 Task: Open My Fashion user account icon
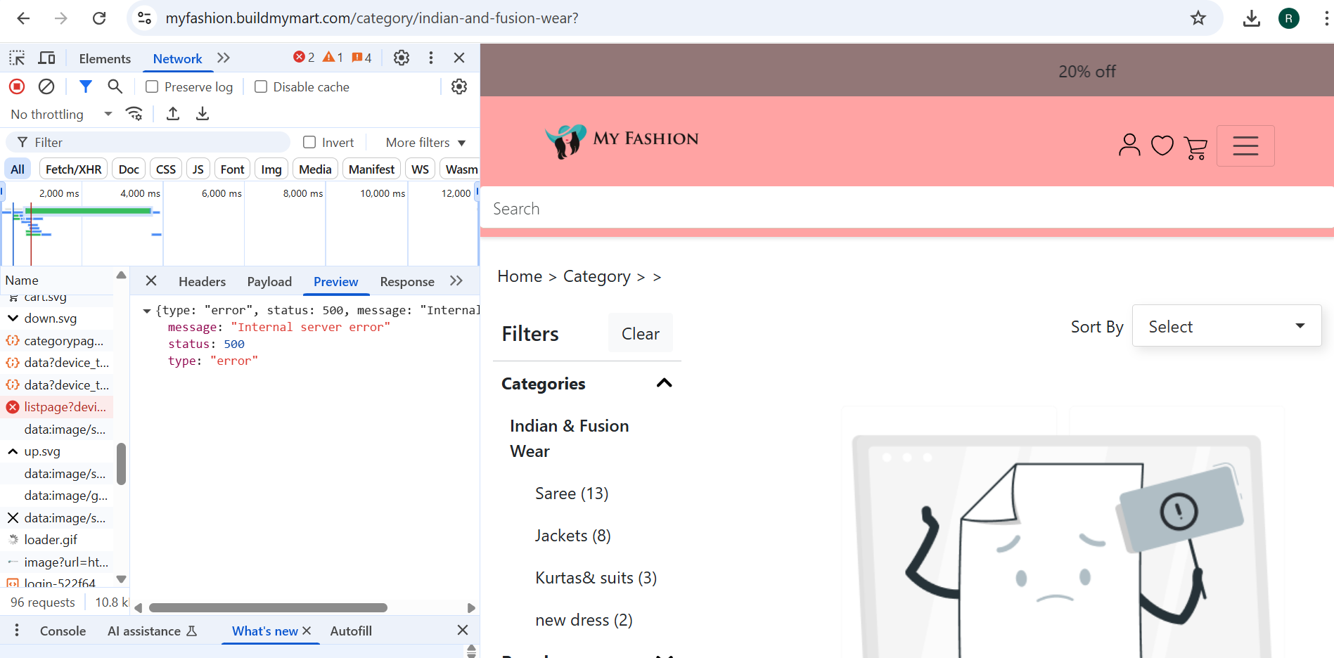[x=1129, y=146]
